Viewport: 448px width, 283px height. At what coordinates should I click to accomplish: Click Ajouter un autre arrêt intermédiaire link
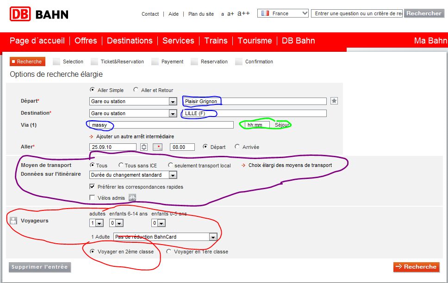135,136
